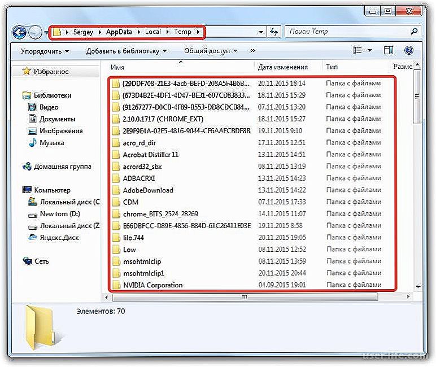Open the Общий доступ menu
The width and height of the screenshot is (436, 367).
click(x=211, y=51)
